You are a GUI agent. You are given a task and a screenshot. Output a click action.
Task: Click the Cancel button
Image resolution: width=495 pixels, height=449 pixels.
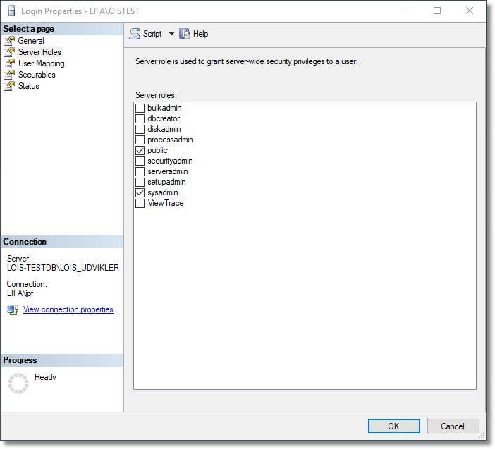tap(453, 426)
